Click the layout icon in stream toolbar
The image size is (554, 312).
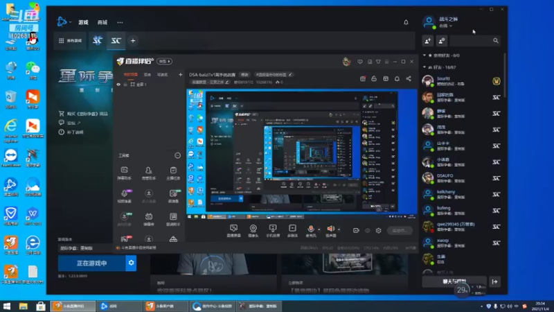pos(386,78)
